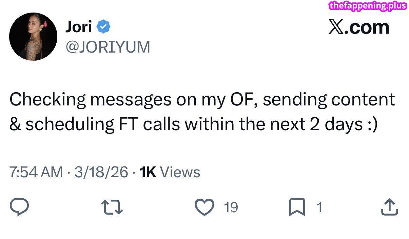Image resolution: width=409 pixels, height=239 pixels.
Task: Repost this tweet using the arrows icon
Action: point(112,207)
